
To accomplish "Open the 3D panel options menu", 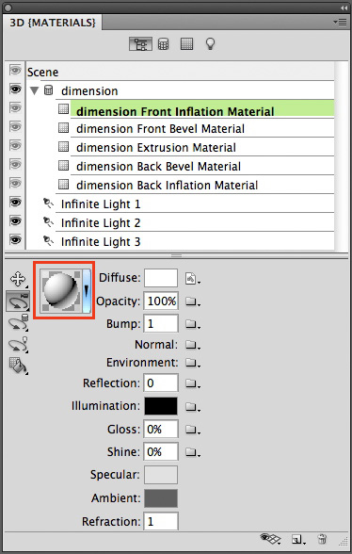I will (340, 23).
